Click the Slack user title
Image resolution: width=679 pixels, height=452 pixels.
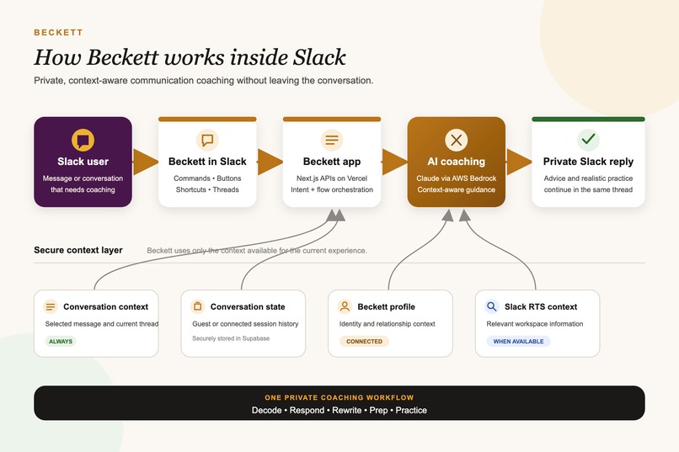(x=83, y=162)
